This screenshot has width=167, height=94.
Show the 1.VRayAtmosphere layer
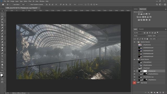coord(134,65)
